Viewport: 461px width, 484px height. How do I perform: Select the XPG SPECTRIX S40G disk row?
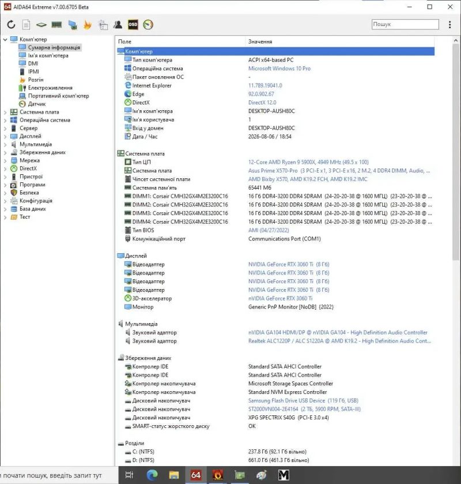coord(275,418)
